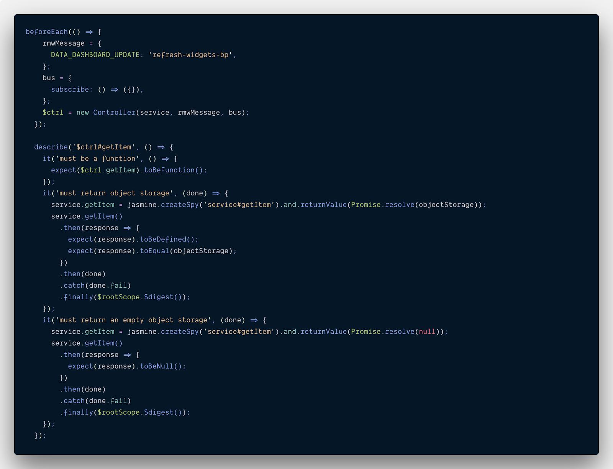Place cursor on the Controller class name
The width and height of the screenshot is (613, 469).
(114, 112)
